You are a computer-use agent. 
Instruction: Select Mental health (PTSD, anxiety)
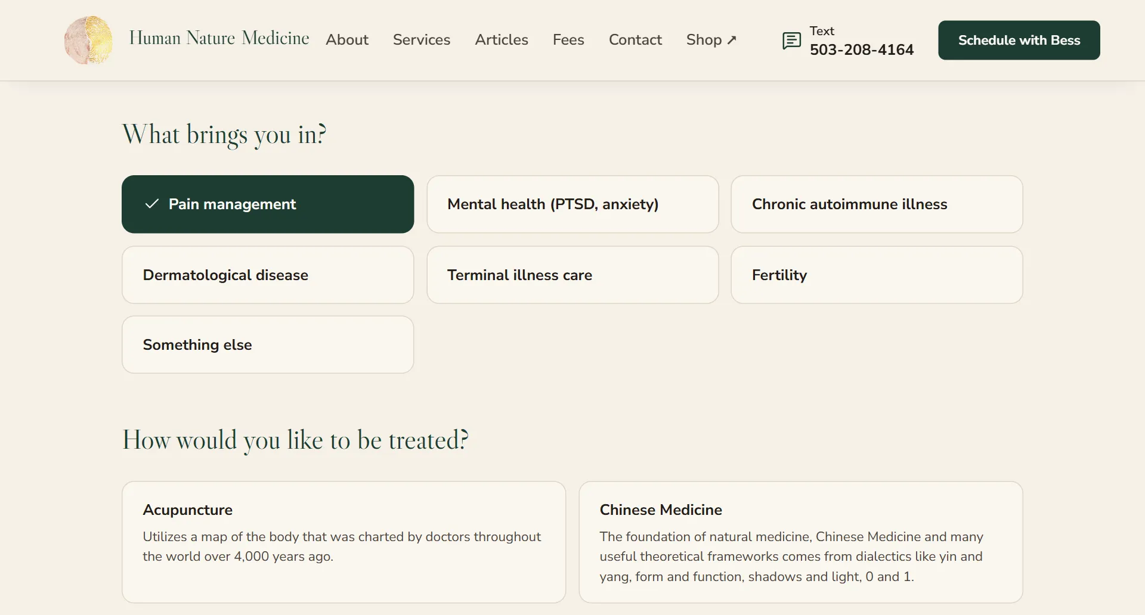pyautogui.click(x=572, y=204)
